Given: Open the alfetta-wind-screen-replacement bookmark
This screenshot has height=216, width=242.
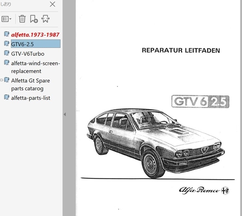Looking at the screenshot, I should (35, 67).
